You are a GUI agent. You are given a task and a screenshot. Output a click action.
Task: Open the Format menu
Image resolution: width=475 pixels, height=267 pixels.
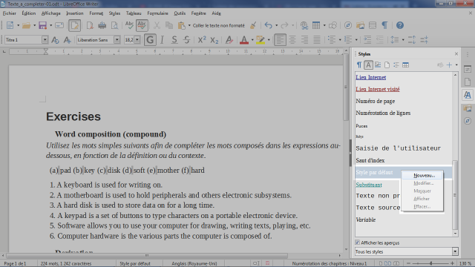[96, 13]
